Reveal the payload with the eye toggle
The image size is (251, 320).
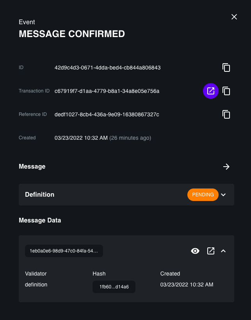pyautogui.click(x=195, y=251)
